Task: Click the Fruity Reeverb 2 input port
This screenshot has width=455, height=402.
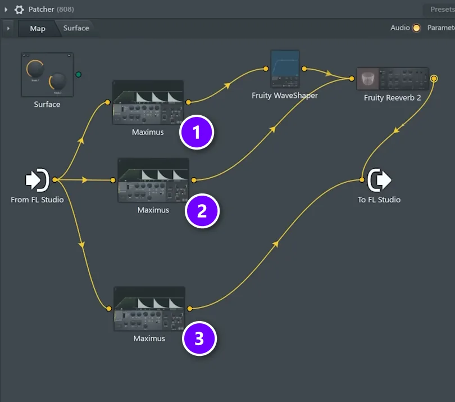Action: tap(352, 78)
